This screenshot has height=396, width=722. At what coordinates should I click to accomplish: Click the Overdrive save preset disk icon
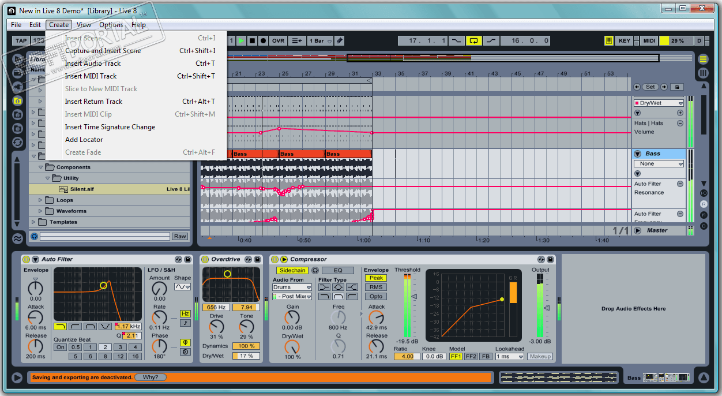click(x=258, y=260)
